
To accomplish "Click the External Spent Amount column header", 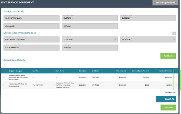I will (x=140, y=71).
